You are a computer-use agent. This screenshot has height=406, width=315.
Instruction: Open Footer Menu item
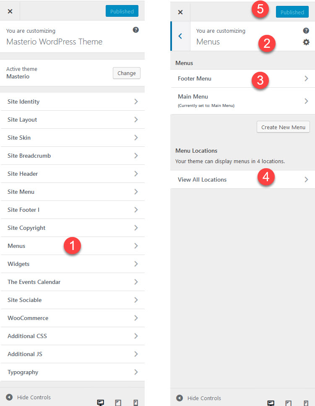tap(243, 78)
